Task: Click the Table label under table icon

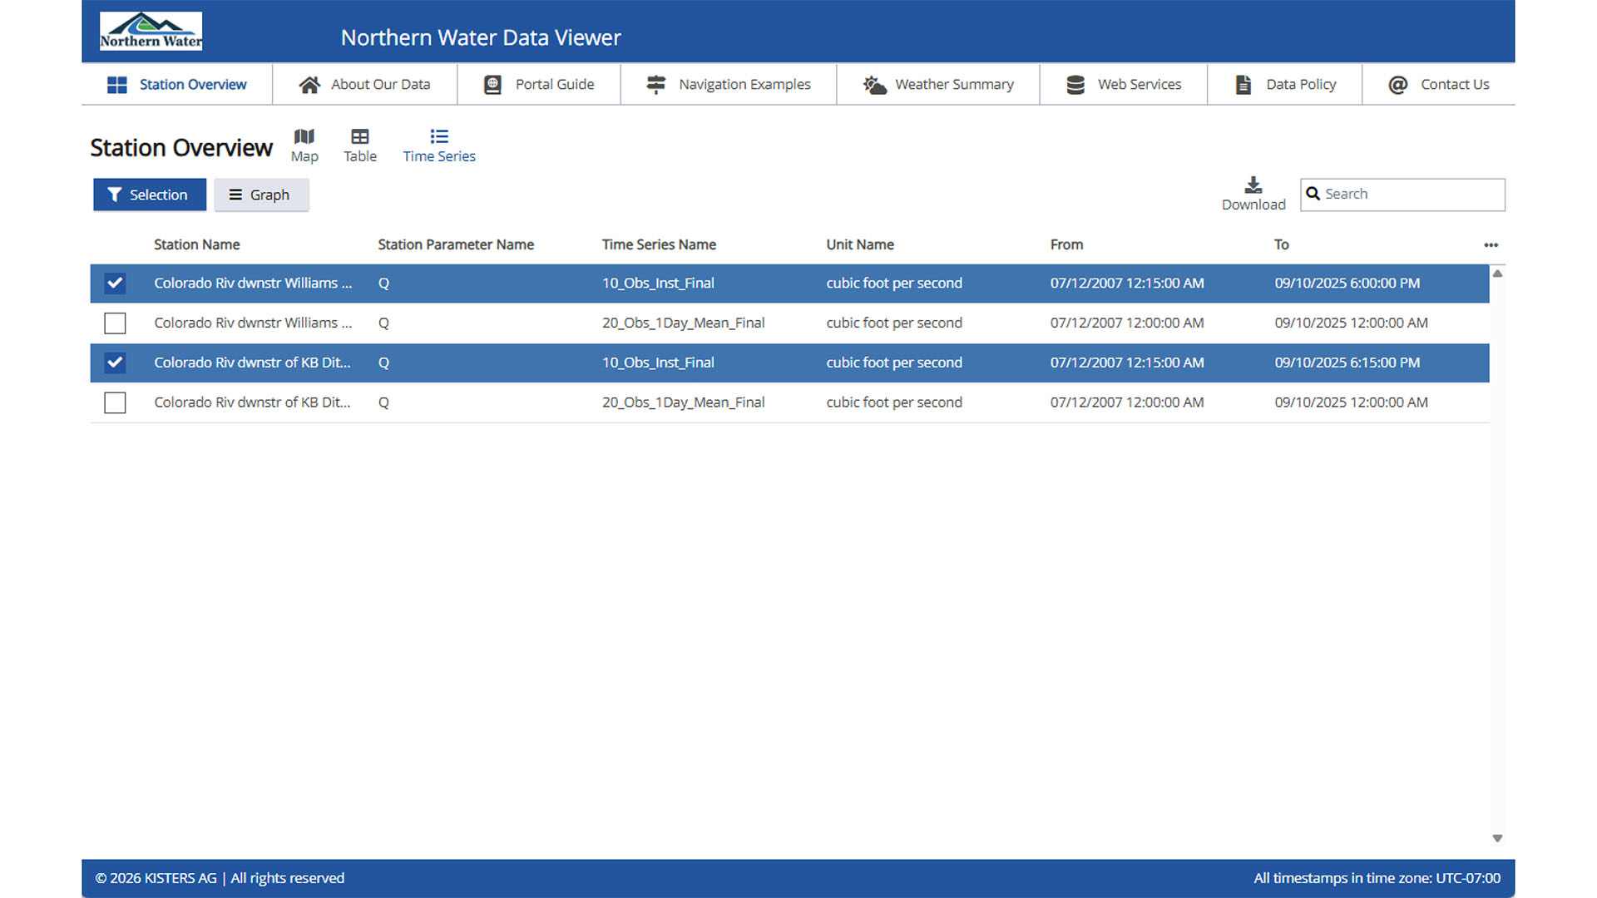Action: click(360, 156)
